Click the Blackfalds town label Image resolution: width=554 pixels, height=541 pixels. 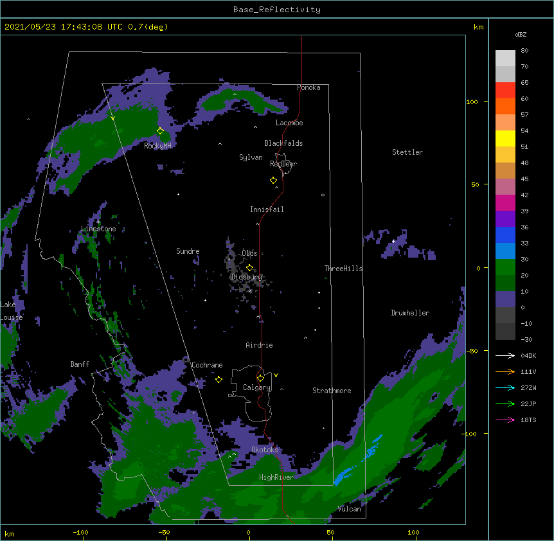click(x=283, y=143)
